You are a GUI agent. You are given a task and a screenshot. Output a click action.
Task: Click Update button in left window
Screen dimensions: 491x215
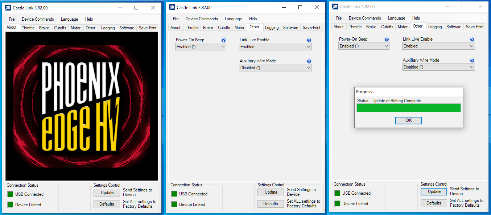(x=107, y=193)
